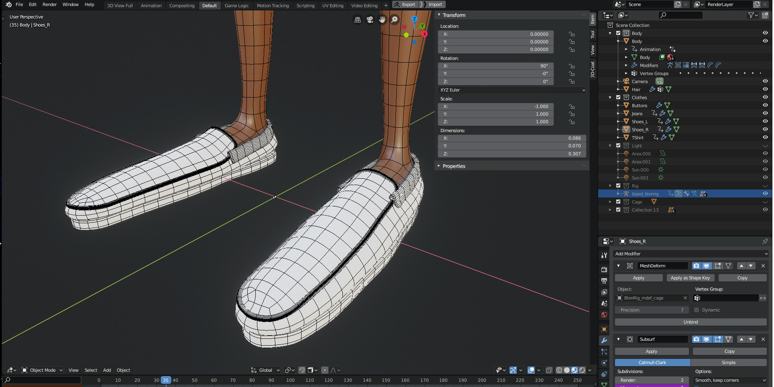
Task: Lock the Location X transform
Action: 571,34
